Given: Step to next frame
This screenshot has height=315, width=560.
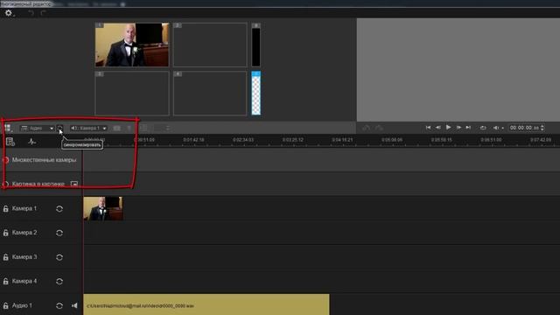Looking at the screenshot, I should tap(458, 128).
